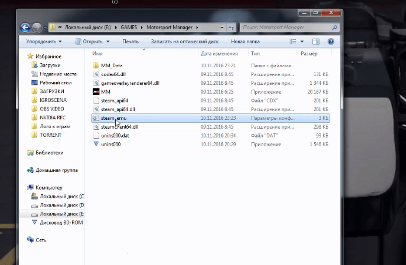406x265 pixels.
Task: Open the view options dropdown arrow
Action: click(302, 42)
